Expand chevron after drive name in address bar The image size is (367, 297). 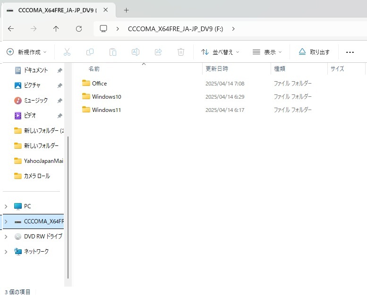233,29
